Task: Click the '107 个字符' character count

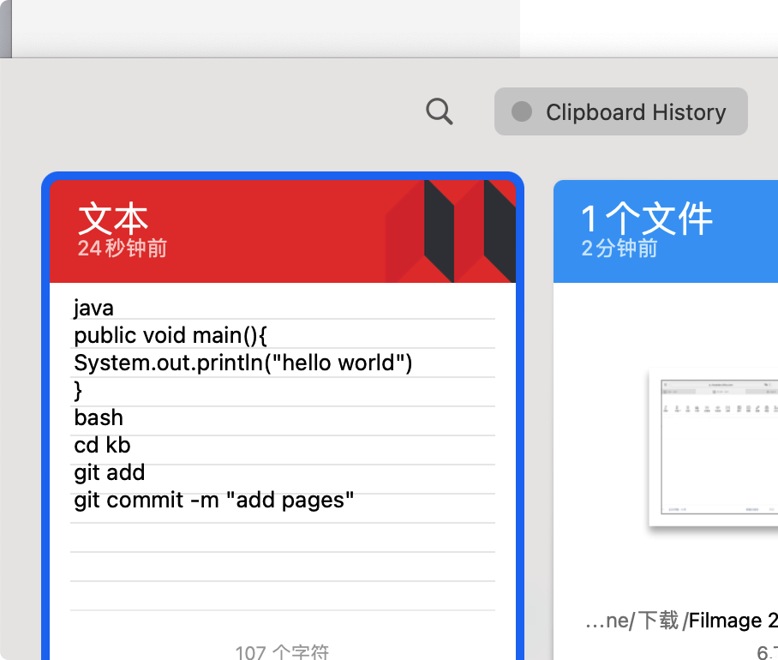Action: pyautogui.click(x=282, y=651)
